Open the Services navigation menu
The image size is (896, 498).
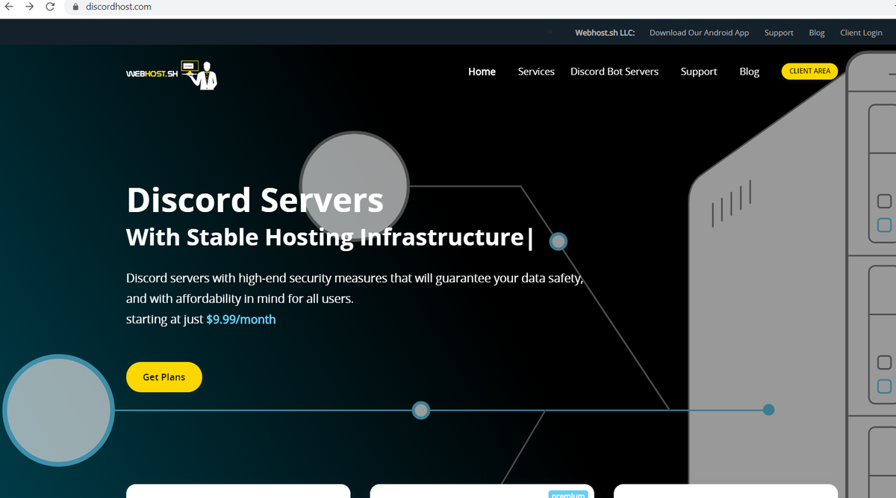pos(536,72)
